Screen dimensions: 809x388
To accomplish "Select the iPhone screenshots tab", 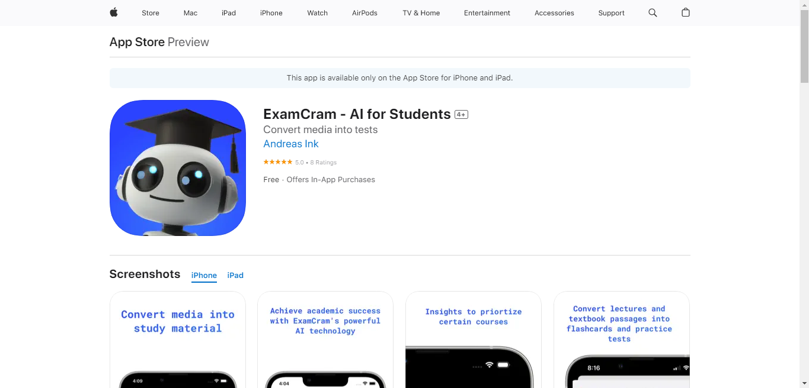I will pyautogui.click(x=204, y=276).
